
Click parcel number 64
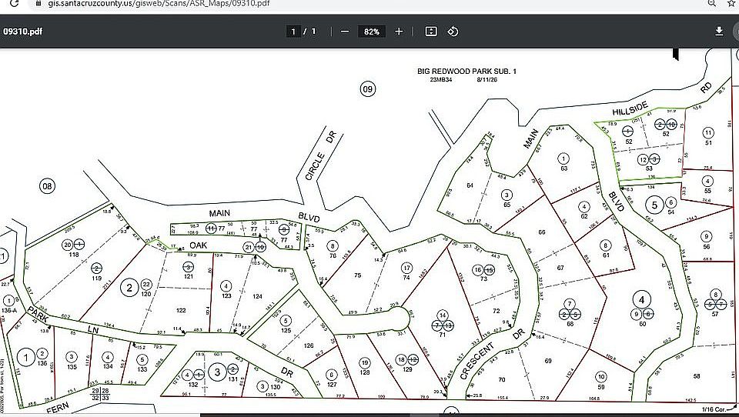point(470,185)
